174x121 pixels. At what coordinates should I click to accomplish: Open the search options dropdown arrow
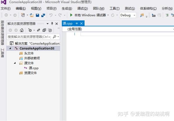[x=58, y=37]
